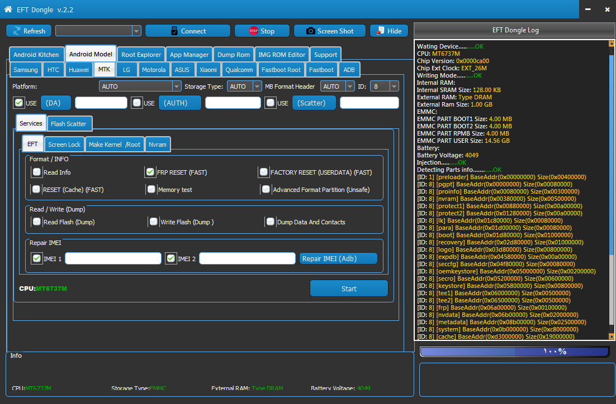Select the HTC brand tab
The height and width of the screenshot is (404, 616).
click(53, 69)
